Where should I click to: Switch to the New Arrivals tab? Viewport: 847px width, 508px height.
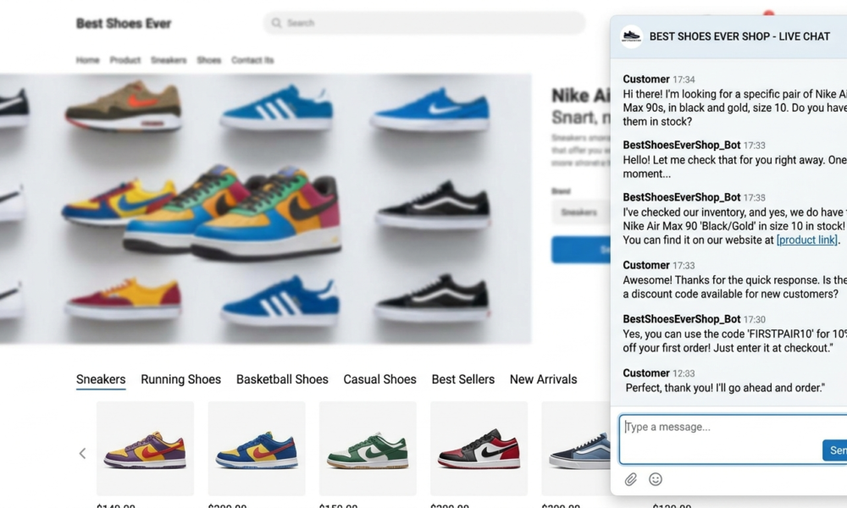[x=544, y=379]
